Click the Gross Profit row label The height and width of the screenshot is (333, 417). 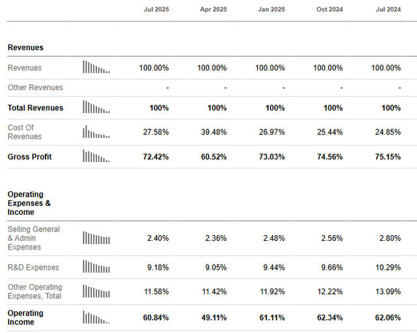pyautogui.click(x=29, y=157)
